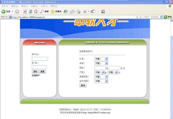This screenshot has width=173, height=119.
Task: Refresh the page with the green arrows icon
Action: click(30, 11)
